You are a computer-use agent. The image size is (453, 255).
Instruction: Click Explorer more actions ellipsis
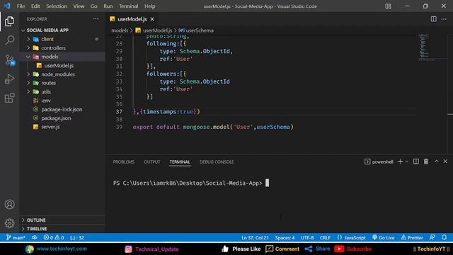coord(96,19)
